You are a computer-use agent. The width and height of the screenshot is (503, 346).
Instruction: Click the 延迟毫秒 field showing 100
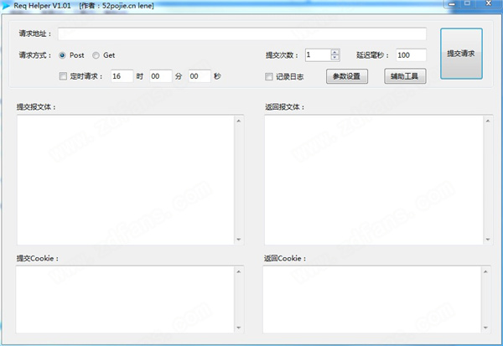click(x=411, y=55)
